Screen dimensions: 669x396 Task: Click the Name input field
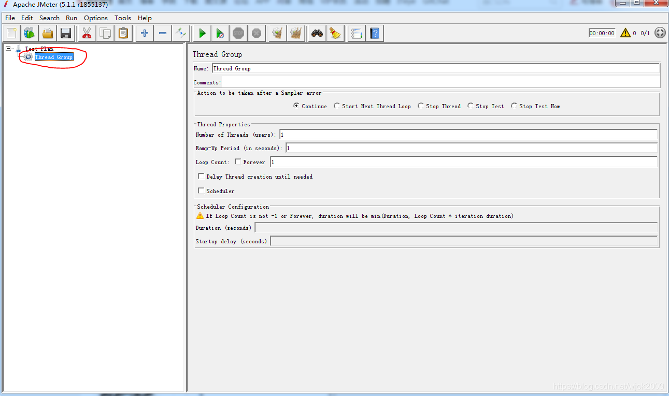436,68
